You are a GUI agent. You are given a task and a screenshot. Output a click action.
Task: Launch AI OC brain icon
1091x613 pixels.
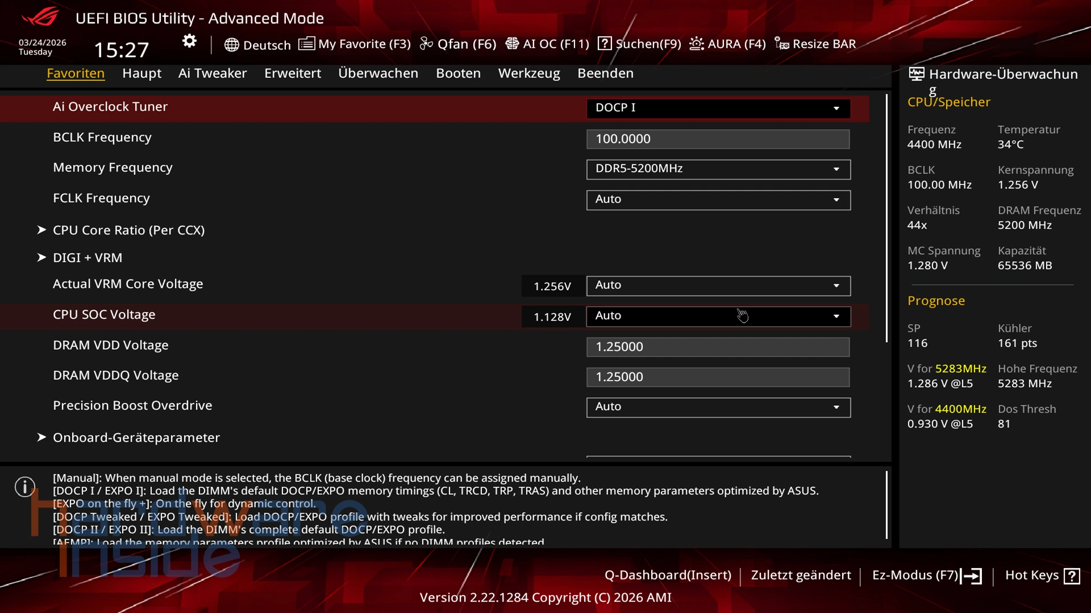click(x=512, y=44)
